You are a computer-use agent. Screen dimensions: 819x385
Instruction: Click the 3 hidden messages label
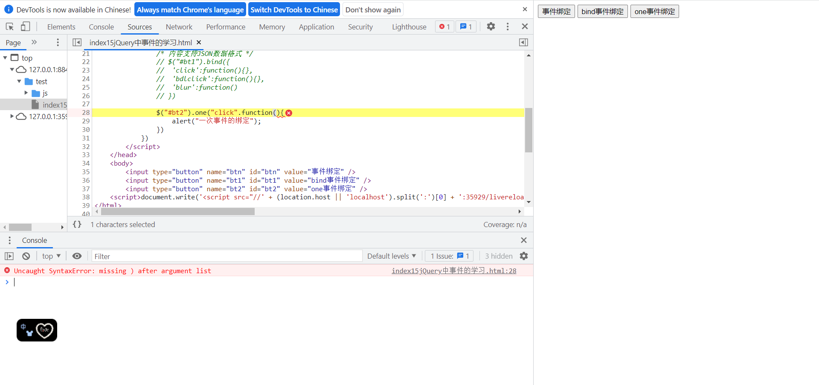(499, 256)
